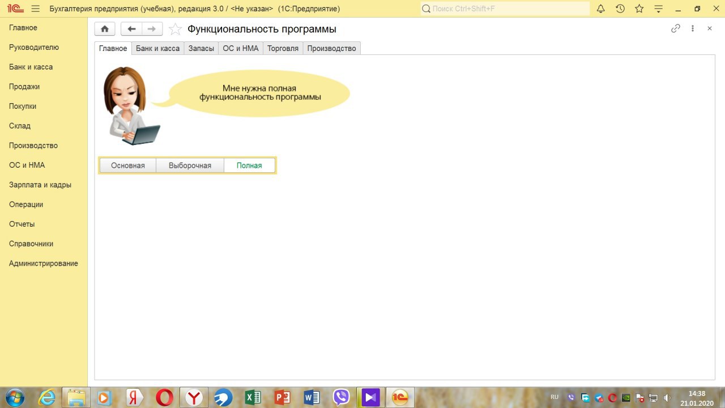
Task: Switch to 1C application in taskbar
Action: point(400,397)
